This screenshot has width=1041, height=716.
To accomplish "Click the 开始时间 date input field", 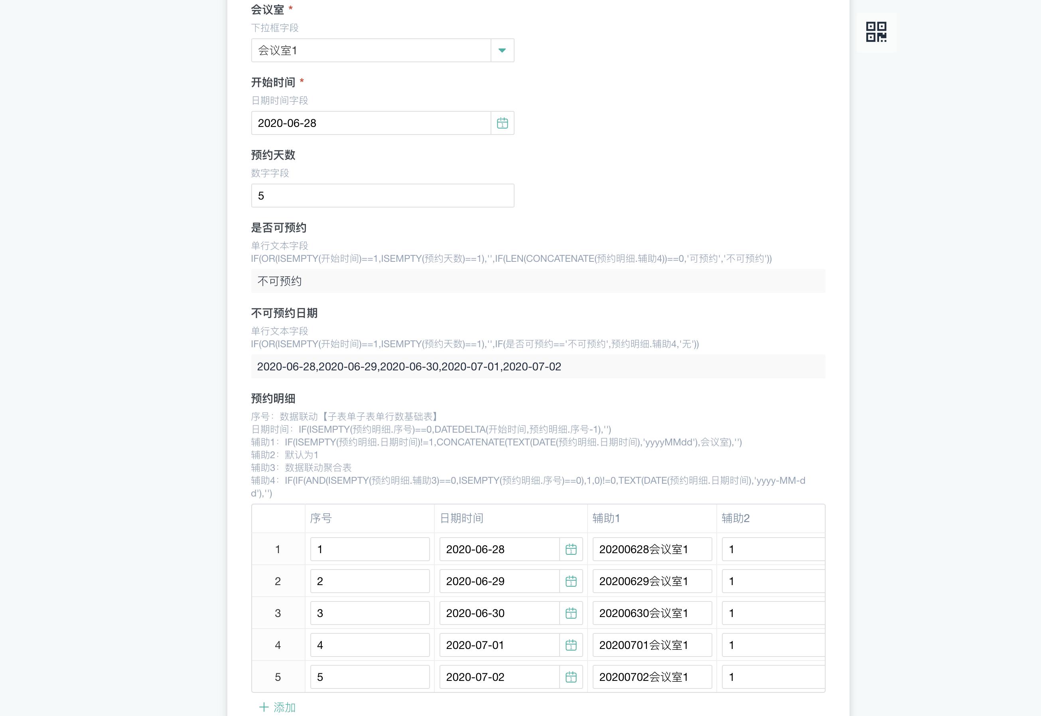I will tap(371, 123).
